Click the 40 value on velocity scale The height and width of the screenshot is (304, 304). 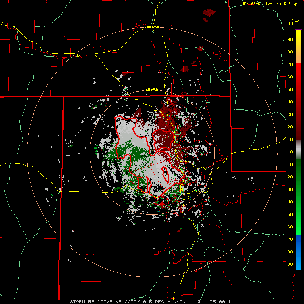[x=290, y=102]
